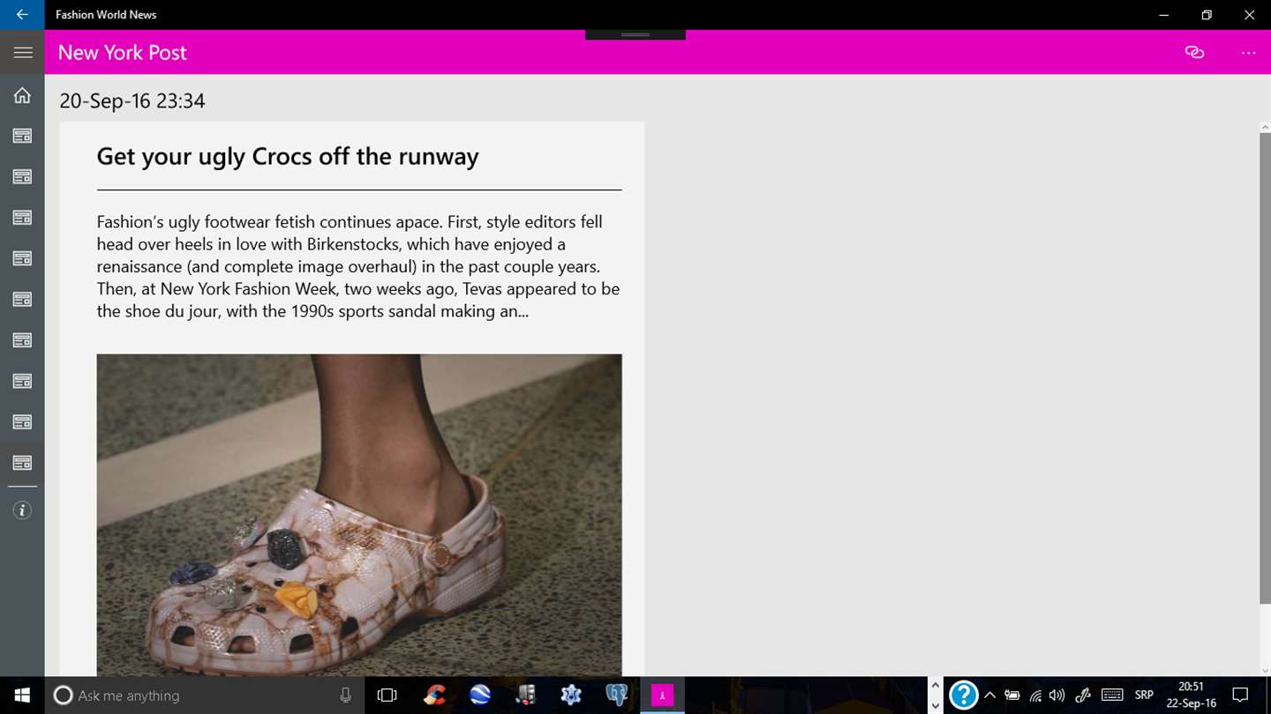Open the article link icon in header
Screen dimensions: 1271x714
[x=1194, y=53]
